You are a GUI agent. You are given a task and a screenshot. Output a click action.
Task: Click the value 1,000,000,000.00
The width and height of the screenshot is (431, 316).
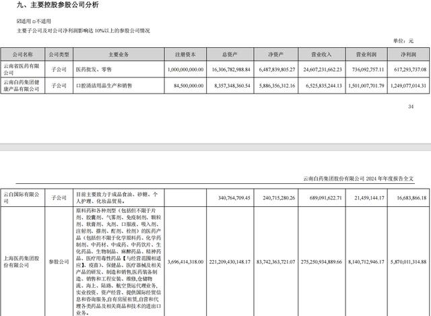[x=186, y=69]
